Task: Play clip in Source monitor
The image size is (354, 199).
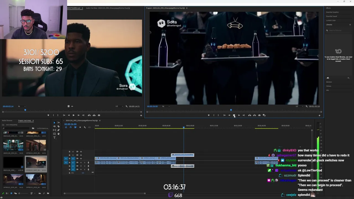Action: [74, 115]
